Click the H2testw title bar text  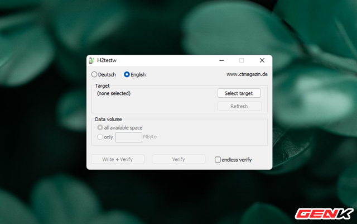click(108, 60)
